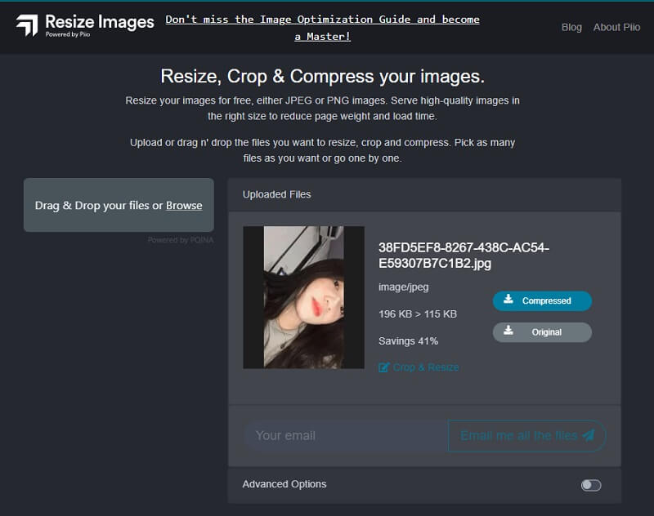654x516 pixels.
Task: Download the Compressed image
Action: [542, 301]
